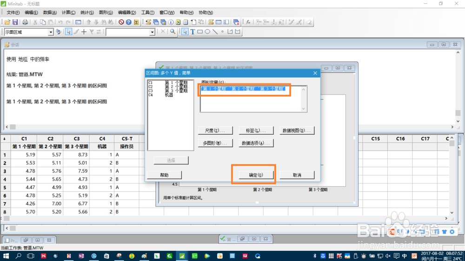Open the 示图区域 dropdown
This screenshot has width=465, height=261.
51,32
